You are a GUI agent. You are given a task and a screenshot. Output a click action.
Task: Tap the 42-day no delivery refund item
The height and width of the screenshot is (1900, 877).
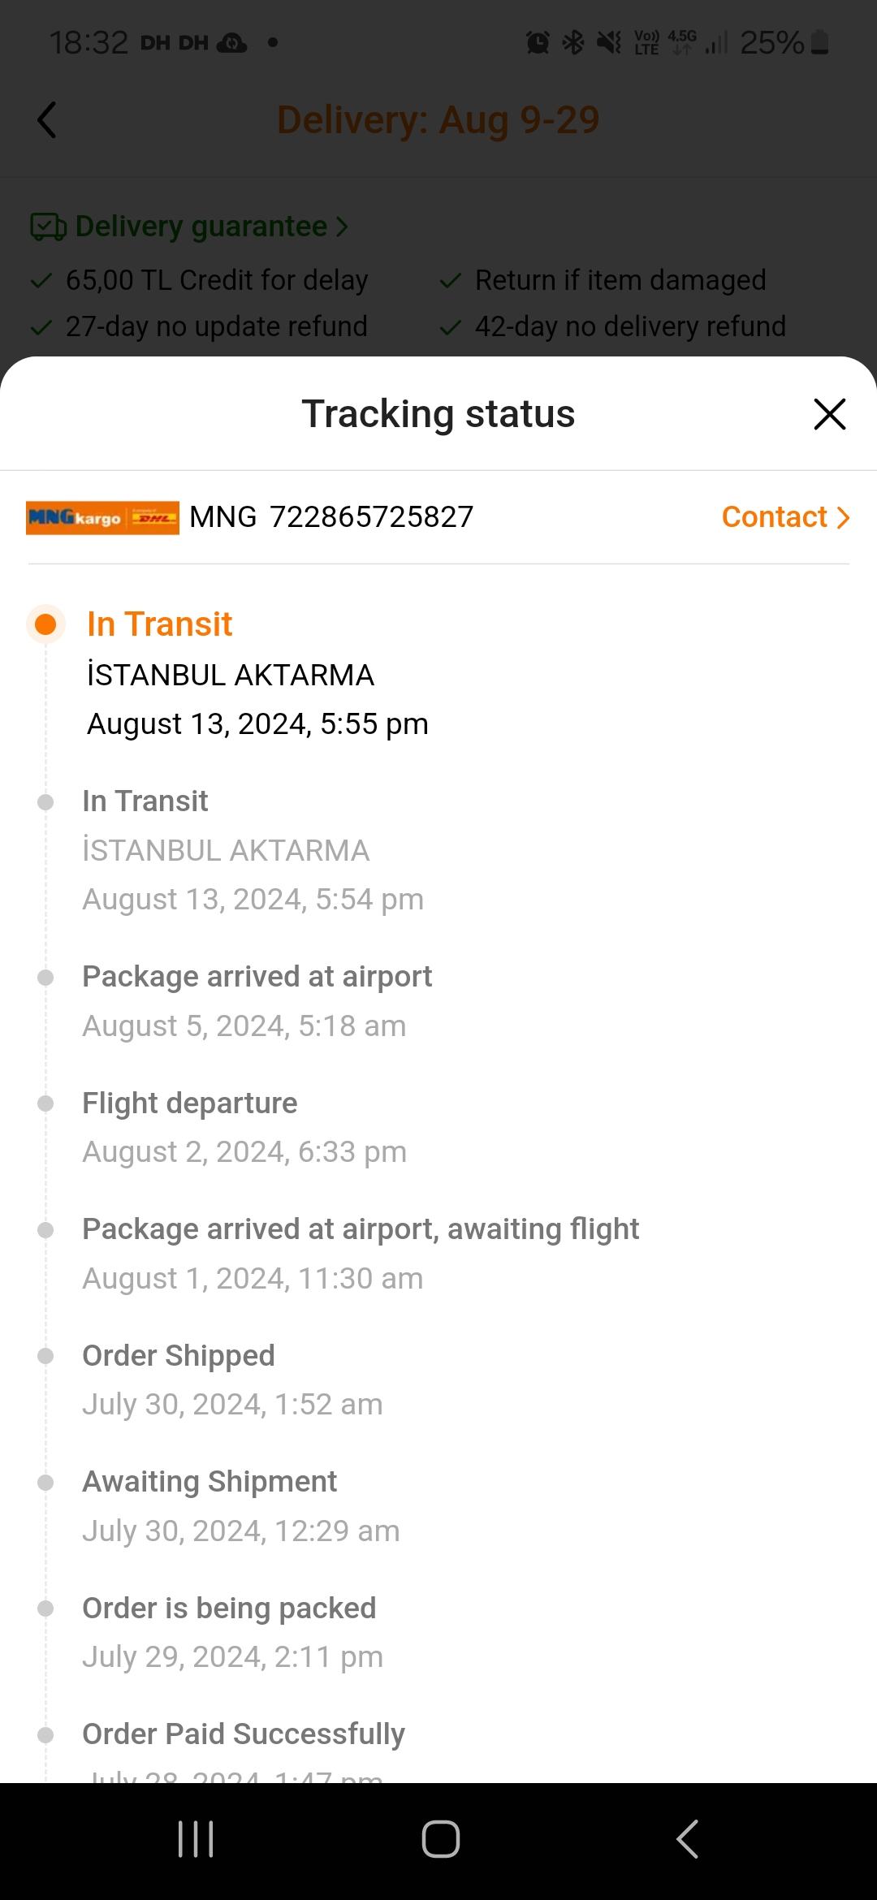pos(629,326)
